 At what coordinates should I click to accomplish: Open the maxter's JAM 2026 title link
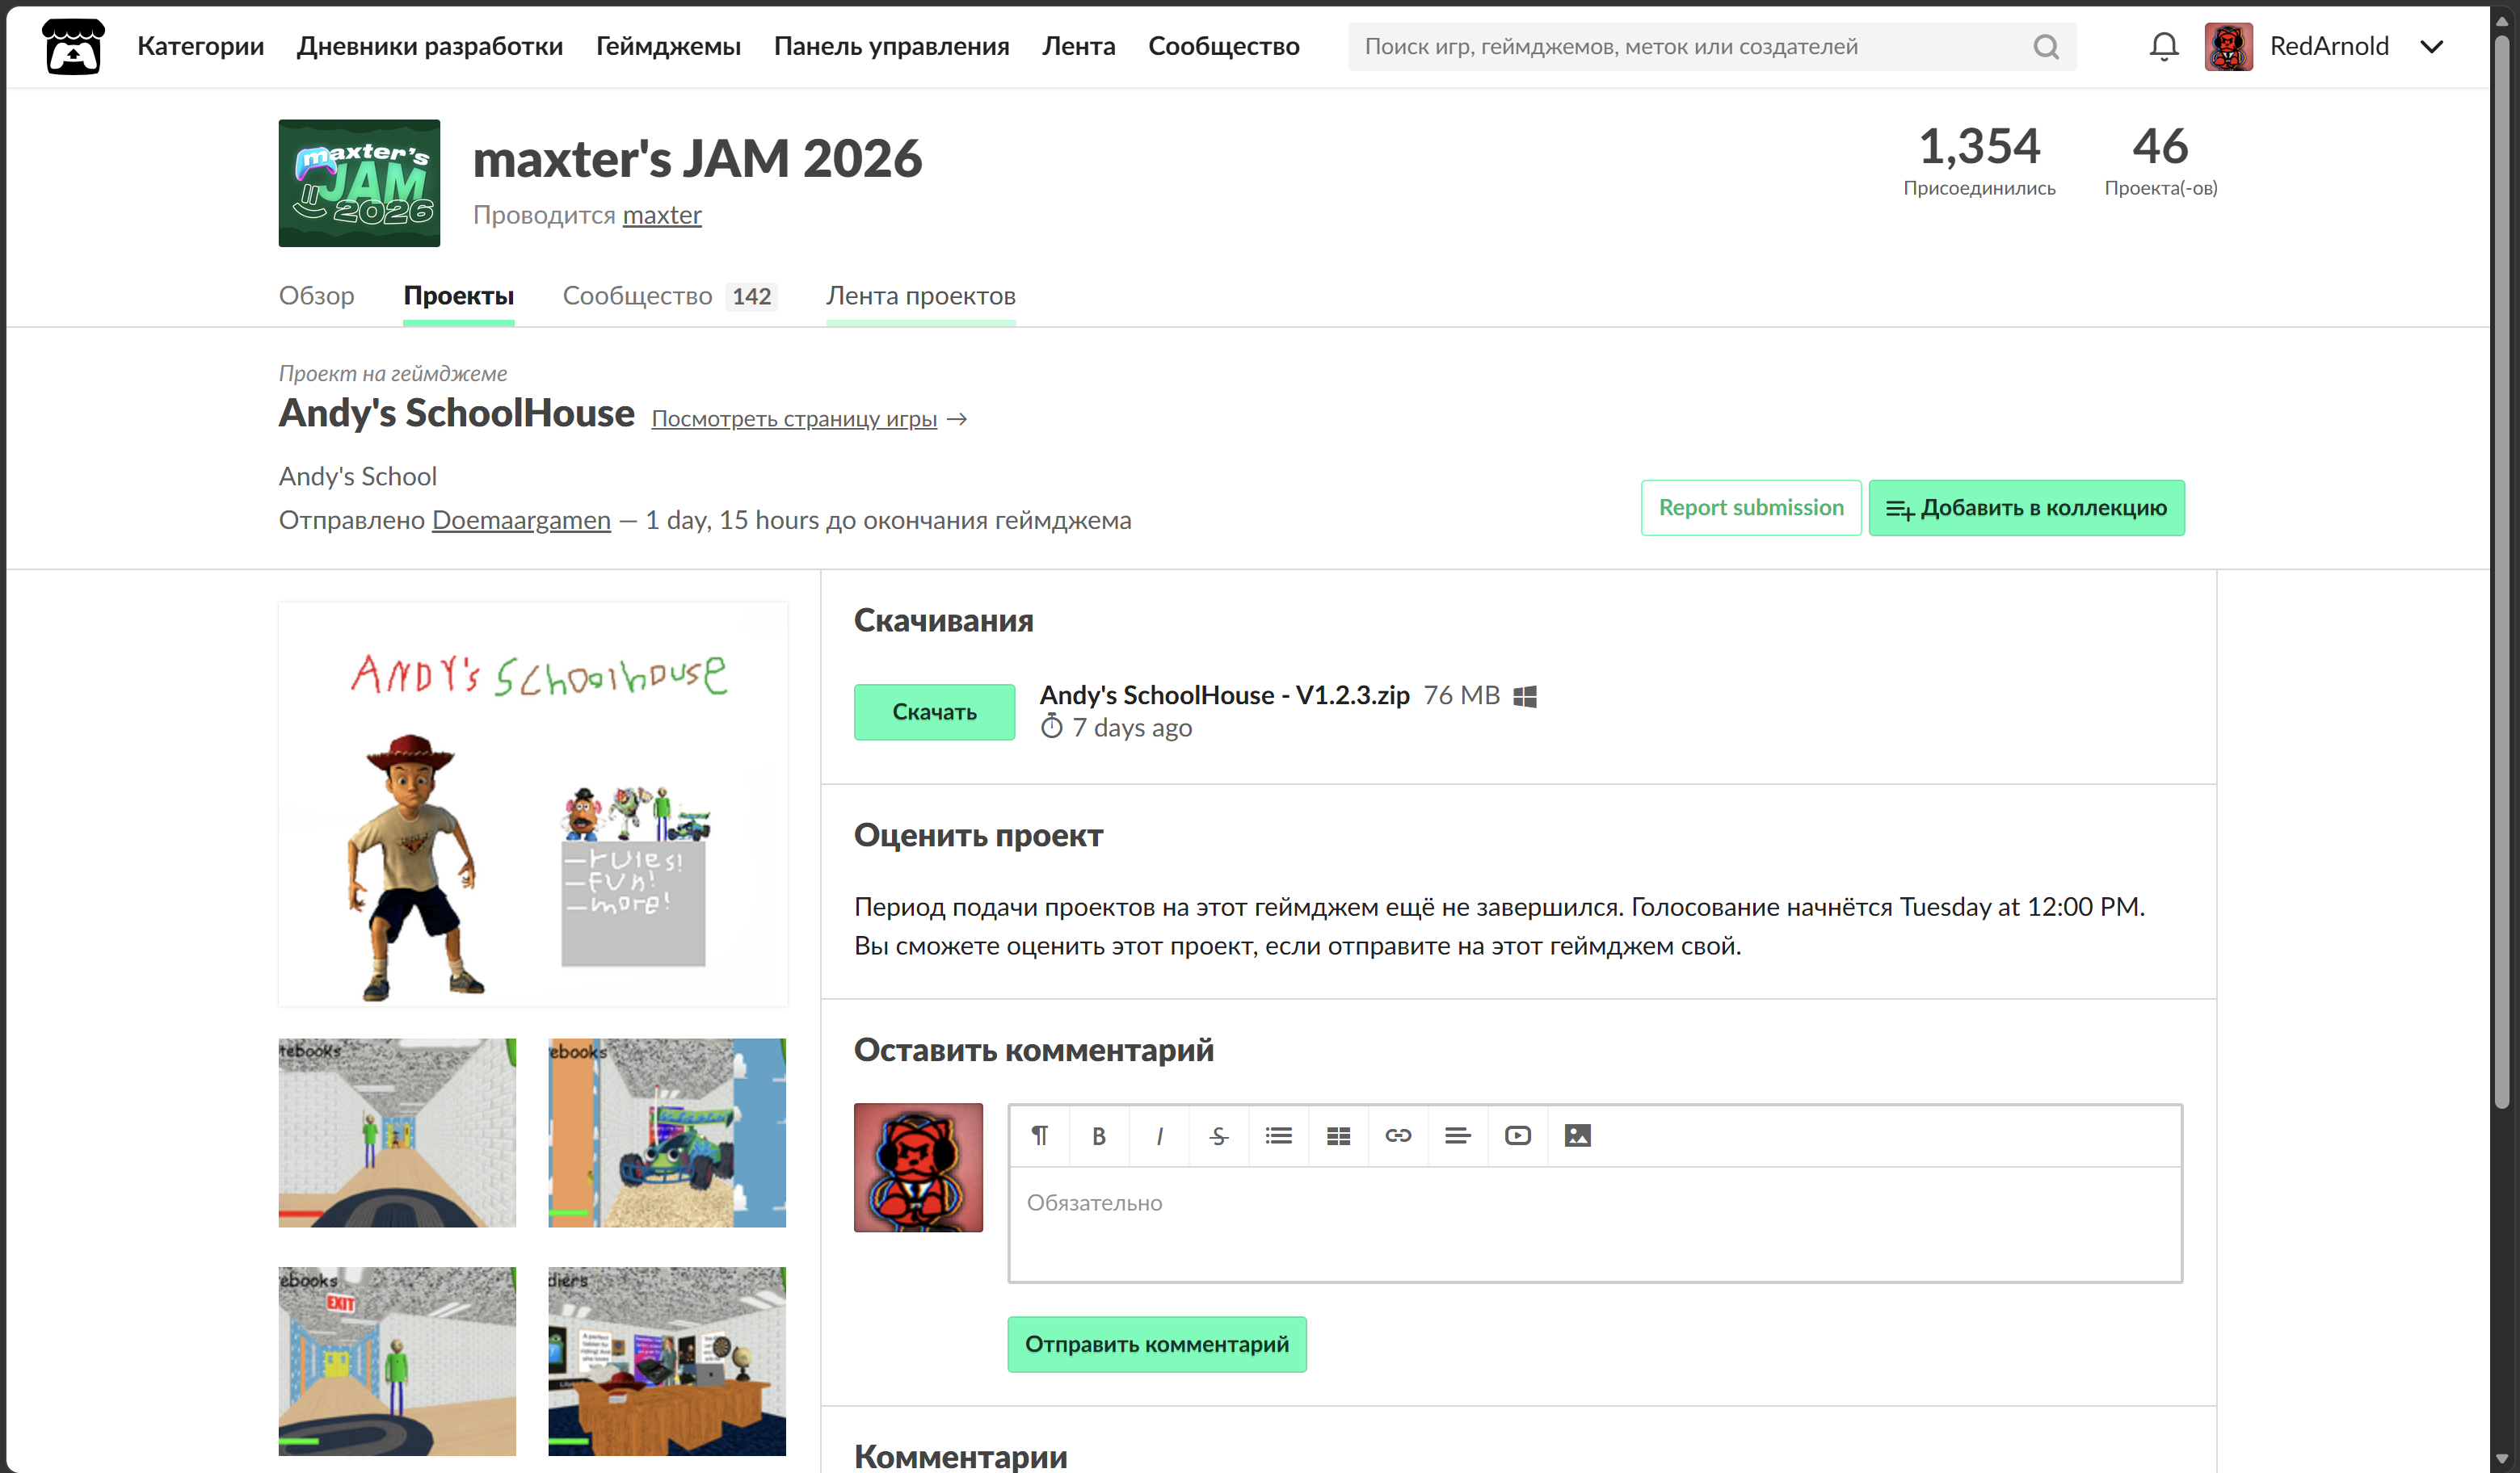click(x=697, y=158)
